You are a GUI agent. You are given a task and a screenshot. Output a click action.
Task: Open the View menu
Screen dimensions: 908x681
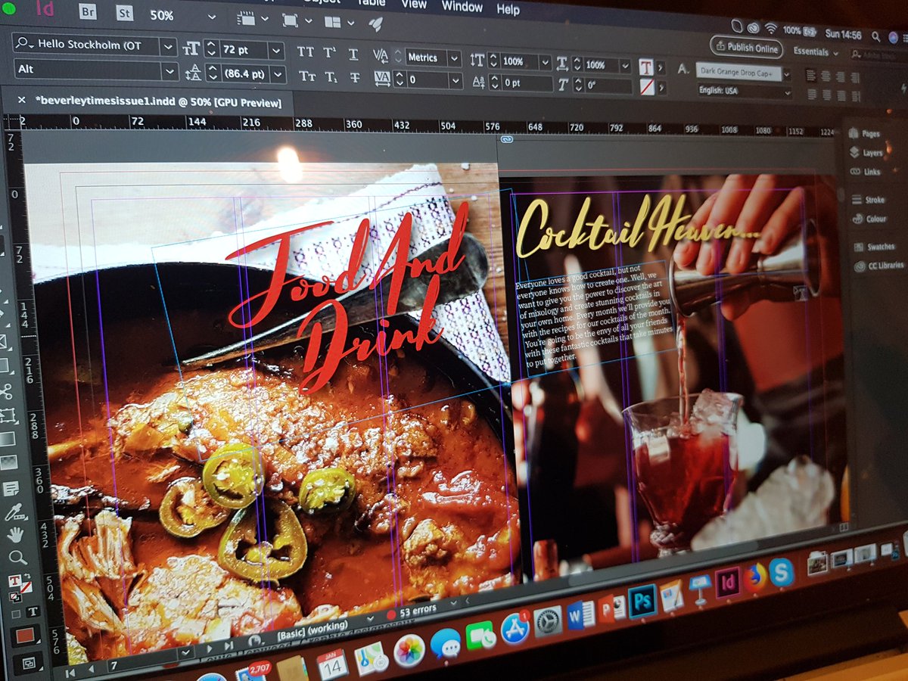(414, 5)
